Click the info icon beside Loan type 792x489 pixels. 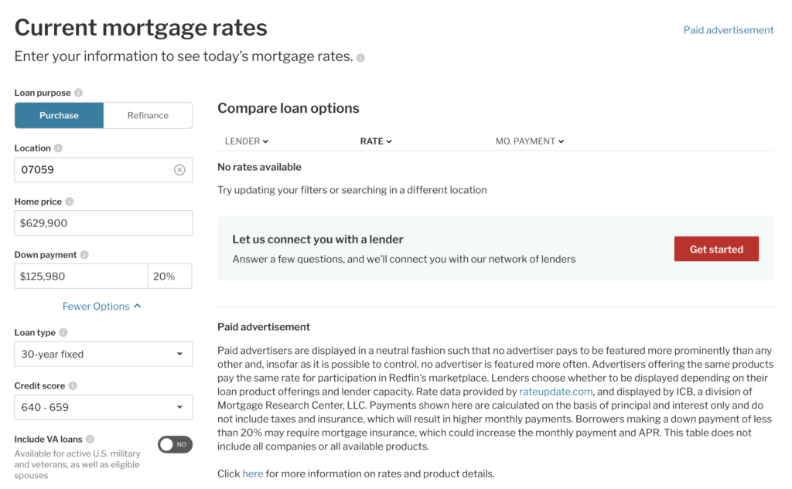(x=63, y=332)
